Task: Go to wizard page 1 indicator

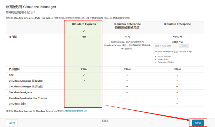Action: 103,121
